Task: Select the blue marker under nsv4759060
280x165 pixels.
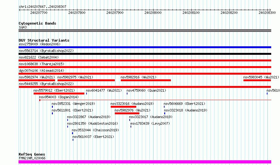Action: point(127,94)
